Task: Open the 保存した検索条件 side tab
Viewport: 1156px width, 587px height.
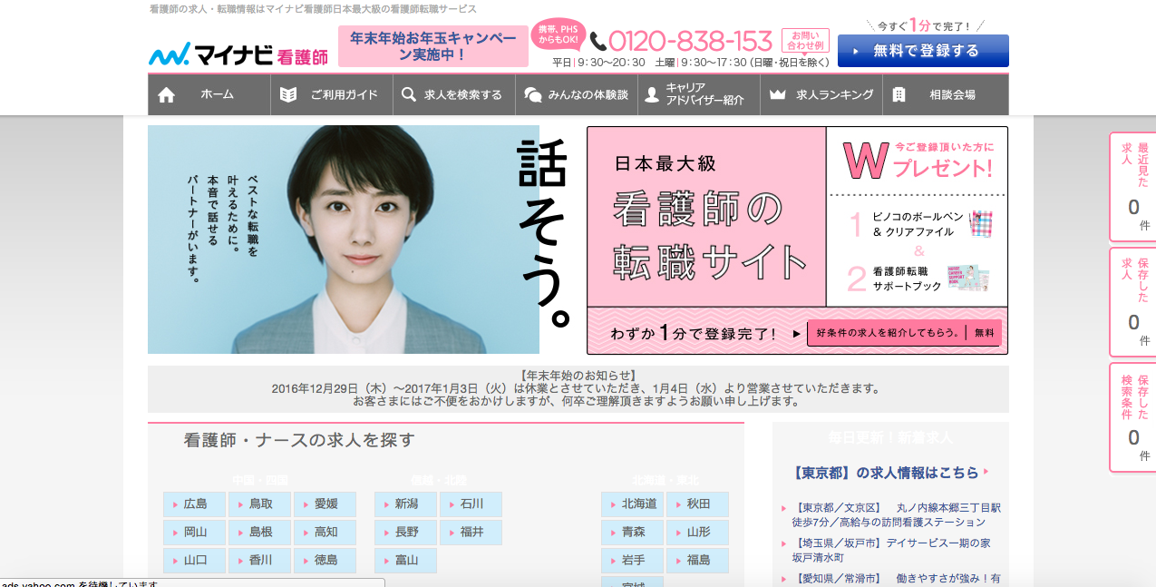Action: pos(1133,417)
